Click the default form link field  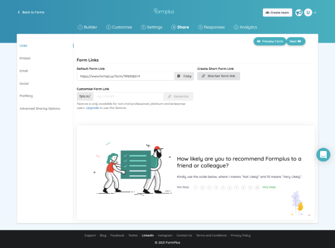pyautogui.click(x=126, y=76)
